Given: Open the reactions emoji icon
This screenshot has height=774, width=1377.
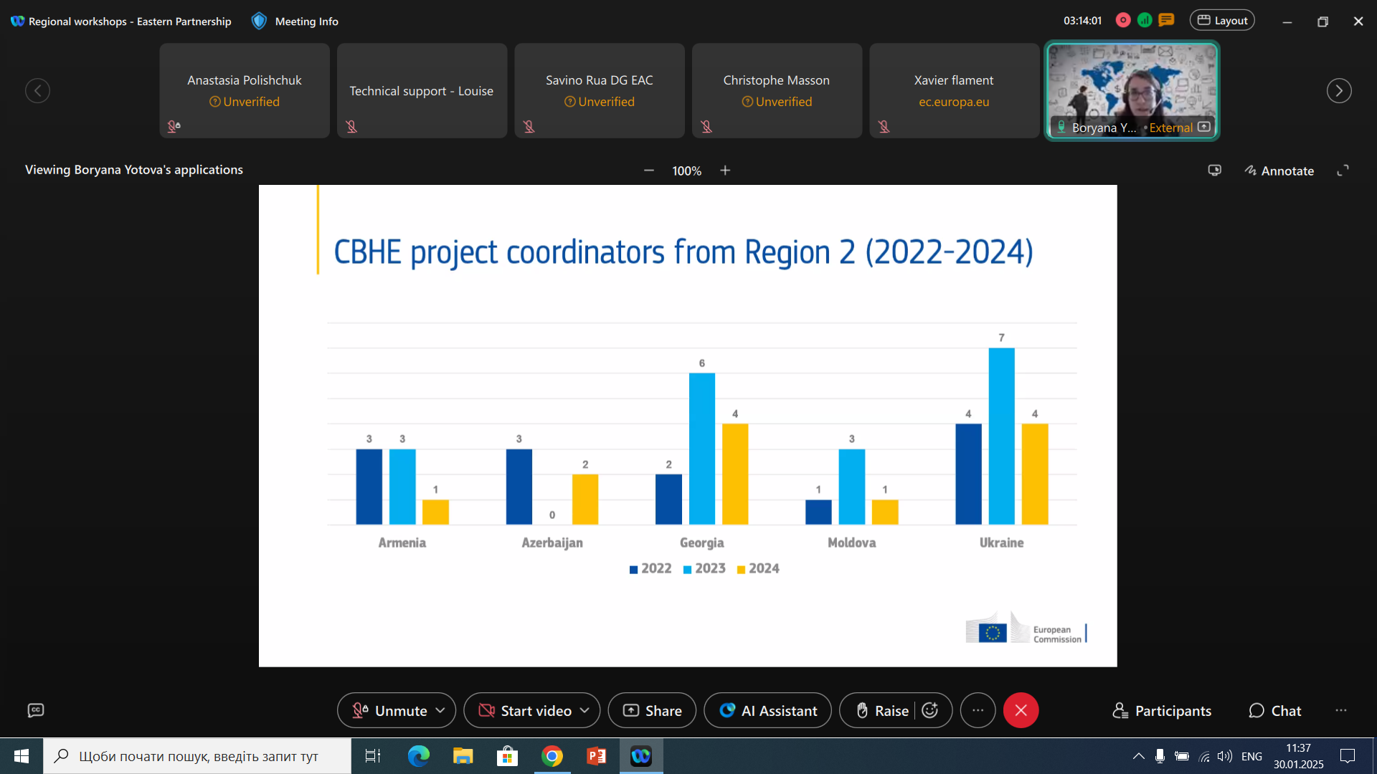Looking at the screenshot, I should [930, 710].
